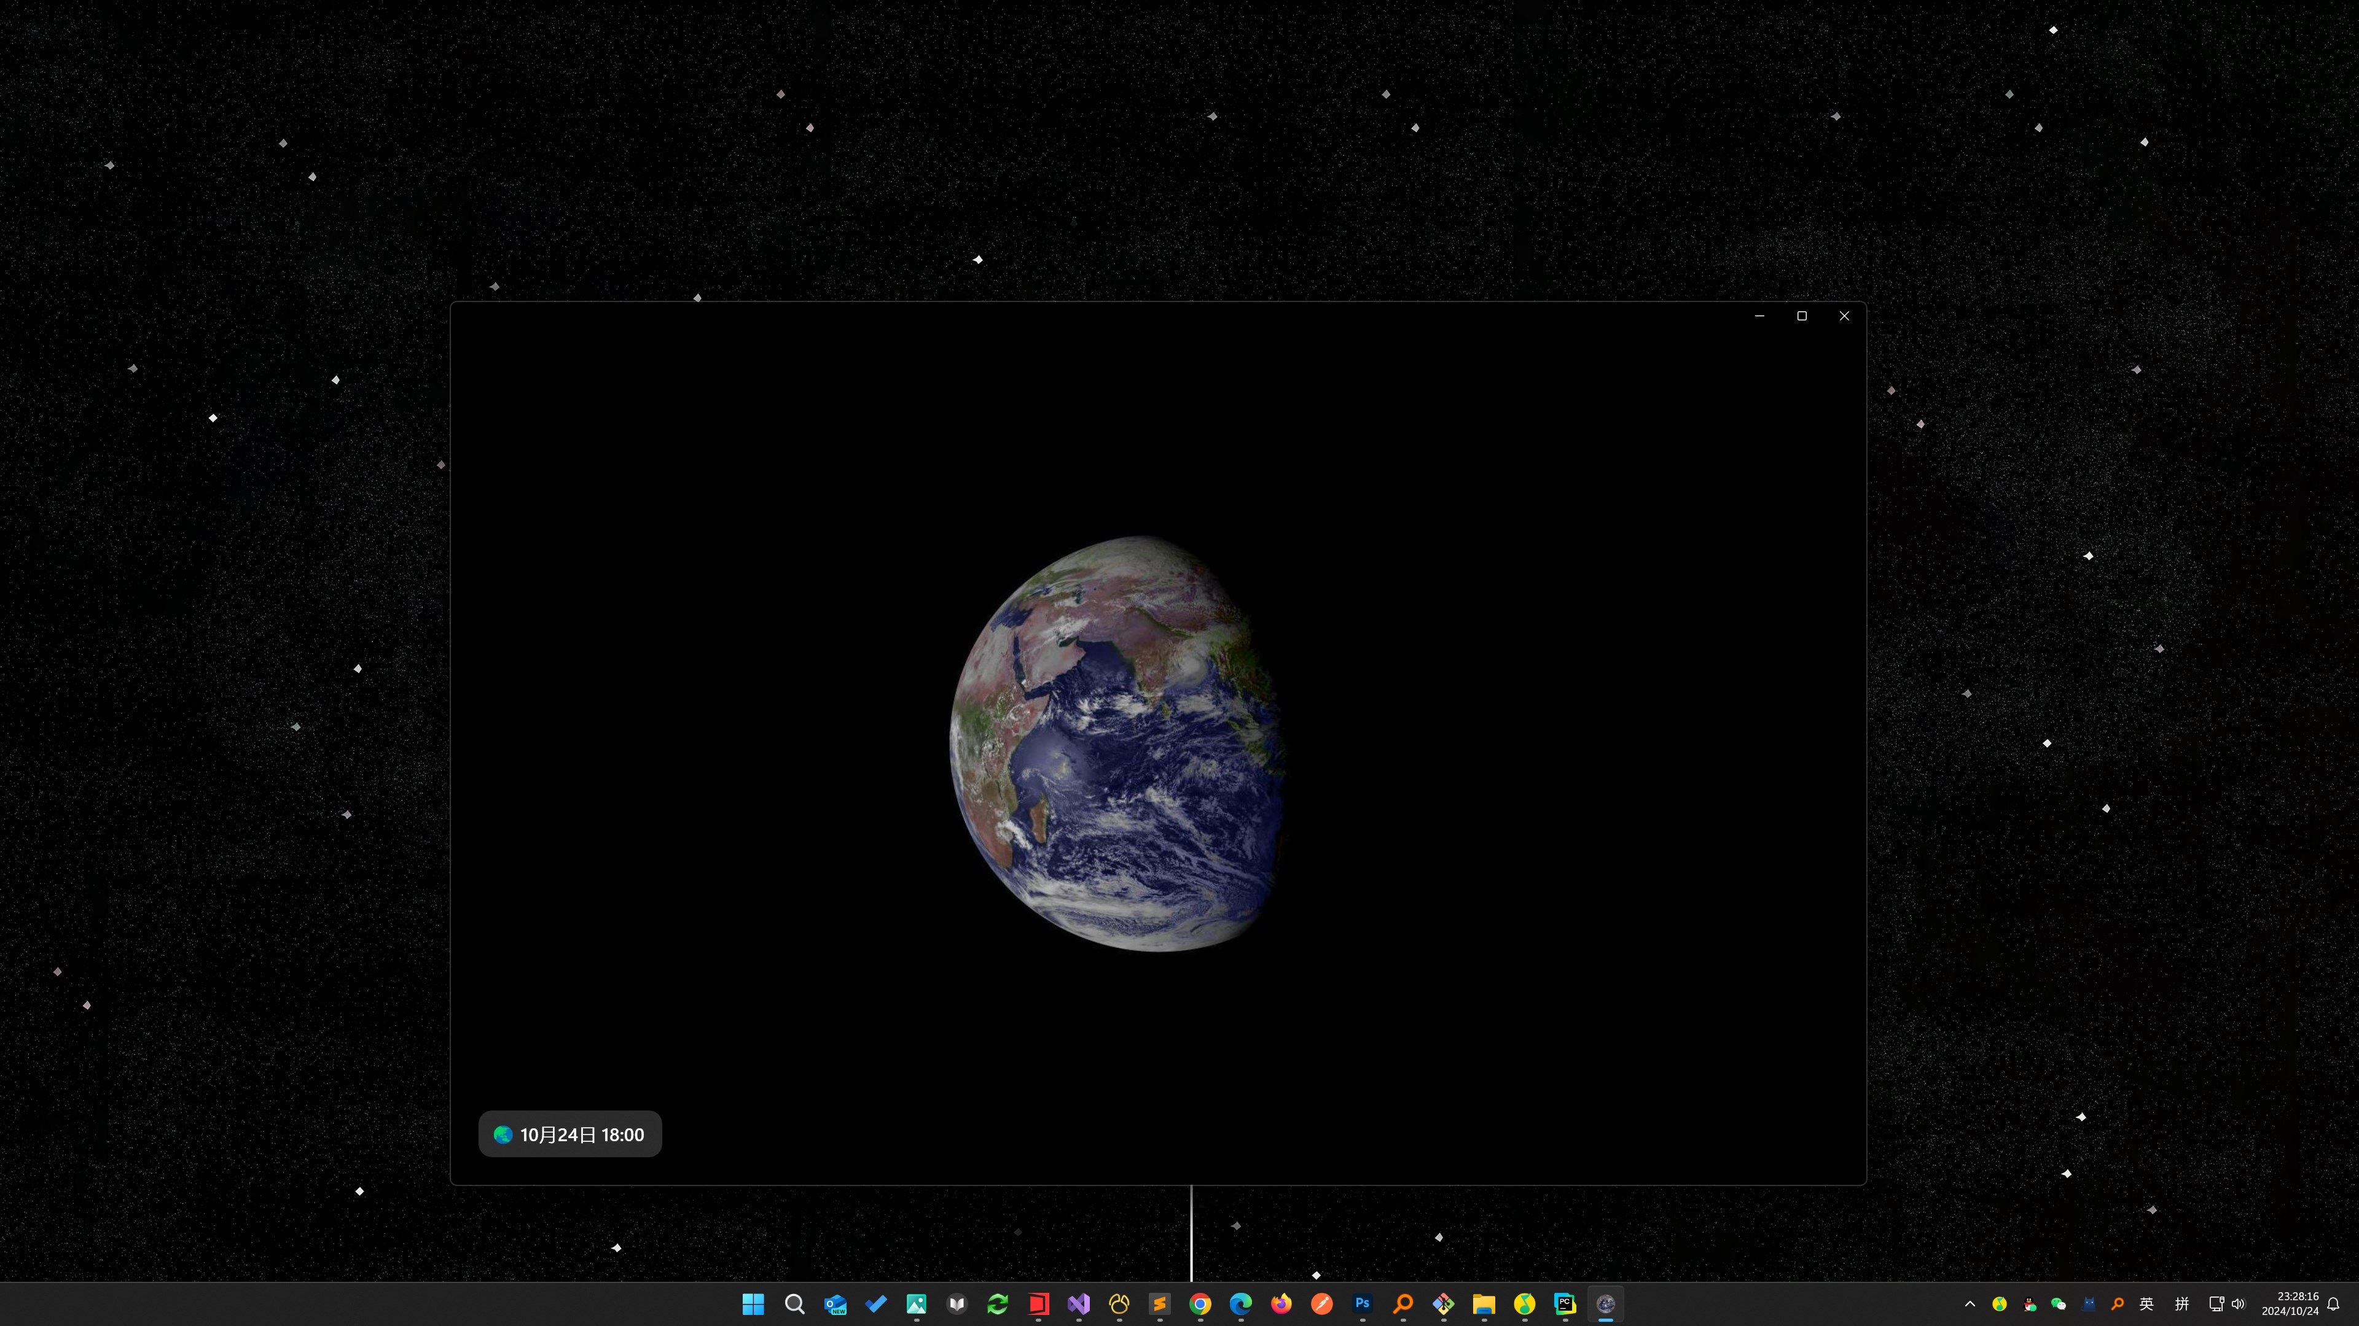
Task: Expand the hidden system tray icons chevron
Action: tap(1970, 1304)
